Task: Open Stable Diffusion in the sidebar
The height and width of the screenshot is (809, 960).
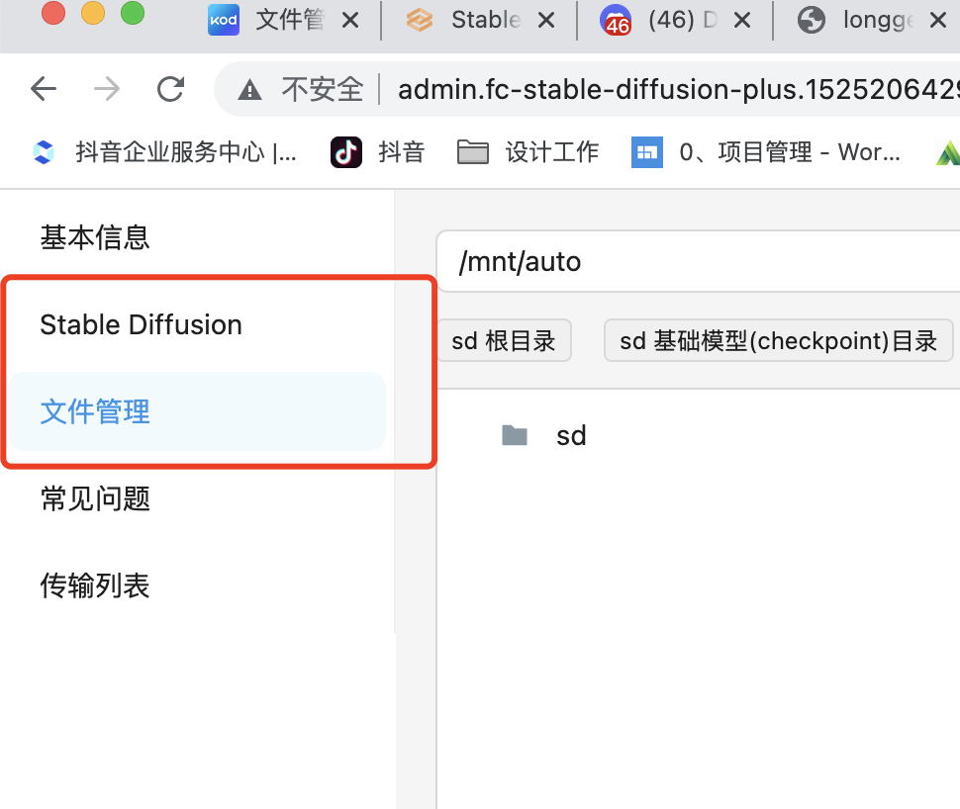Action: 141,324
